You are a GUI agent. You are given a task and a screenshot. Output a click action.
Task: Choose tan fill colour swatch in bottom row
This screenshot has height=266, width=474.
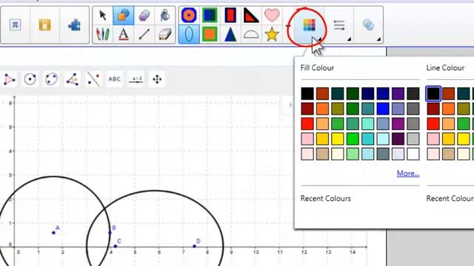[323, 154]
